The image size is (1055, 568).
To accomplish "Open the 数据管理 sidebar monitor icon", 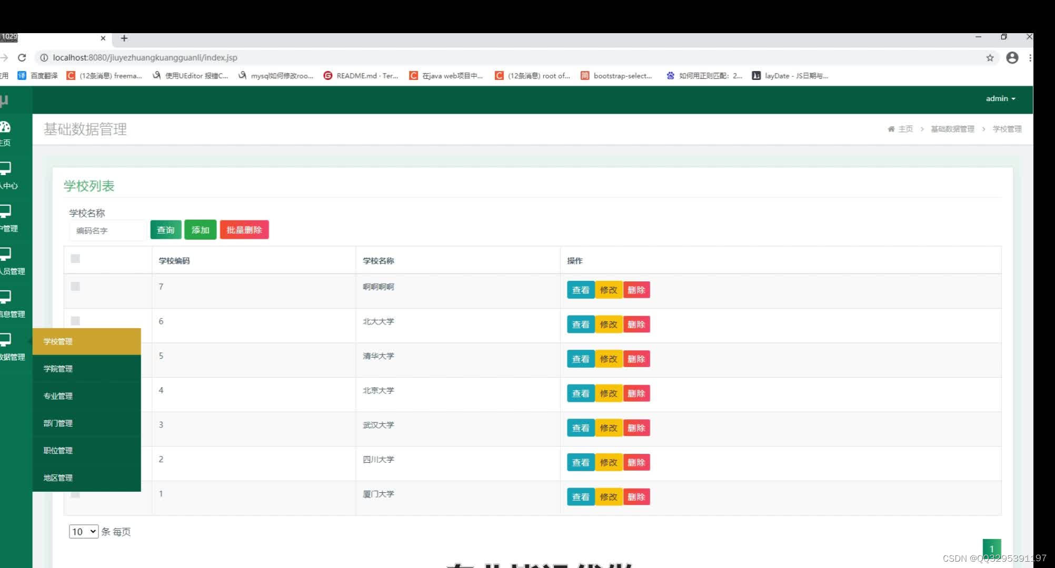I will [5, 340].
